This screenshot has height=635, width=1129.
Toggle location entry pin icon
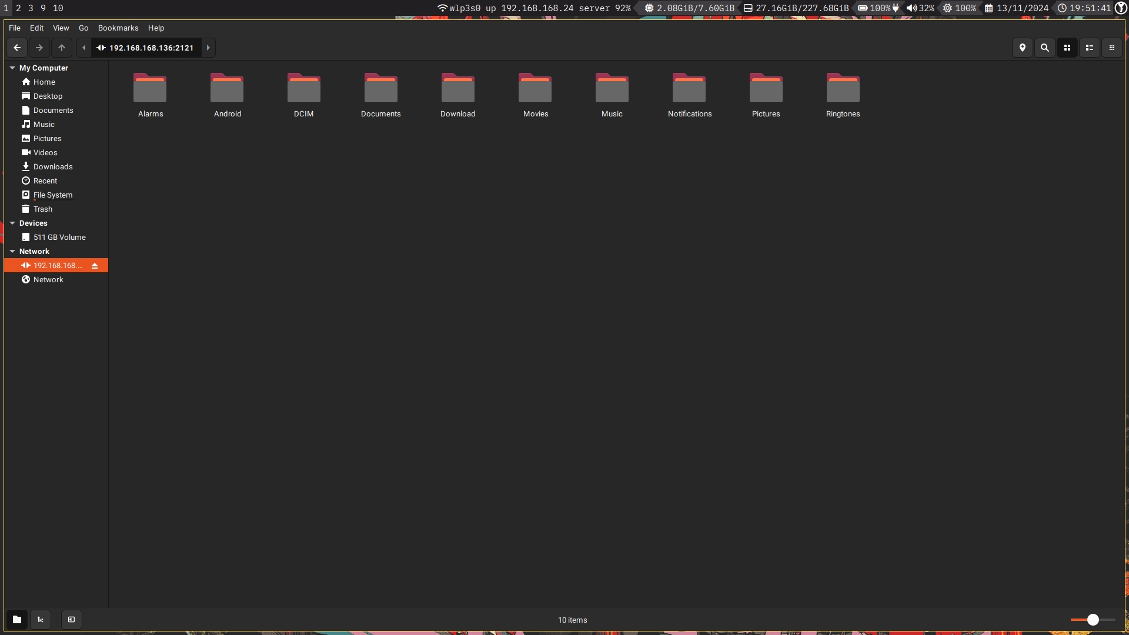(x=1023, y=48)
